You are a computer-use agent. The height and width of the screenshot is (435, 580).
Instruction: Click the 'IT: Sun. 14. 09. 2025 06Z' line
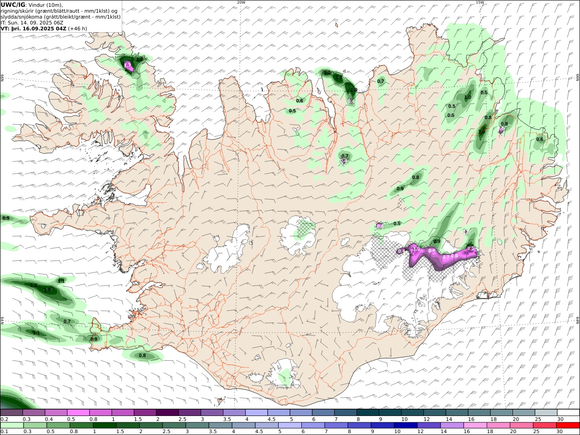pos(31,23)
